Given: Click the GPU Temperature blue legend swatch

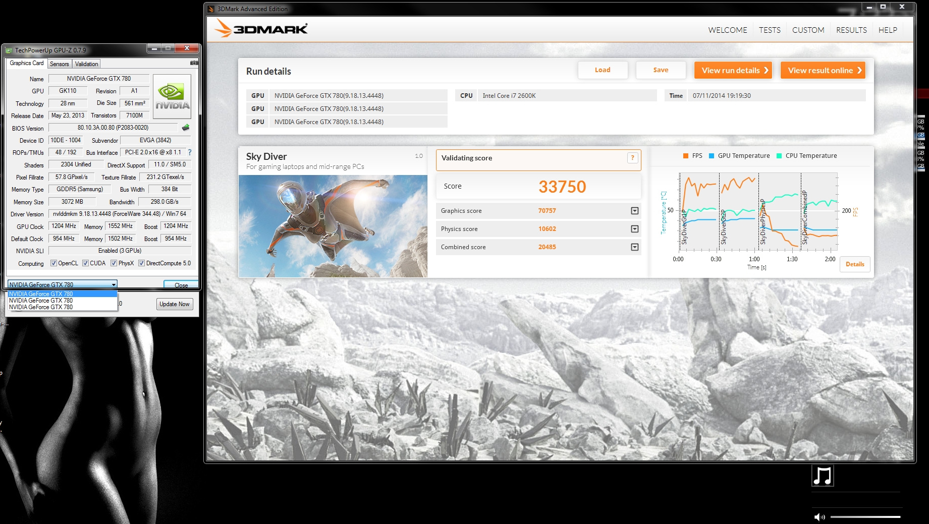Looking at the screenshot, I should [712, 156].
